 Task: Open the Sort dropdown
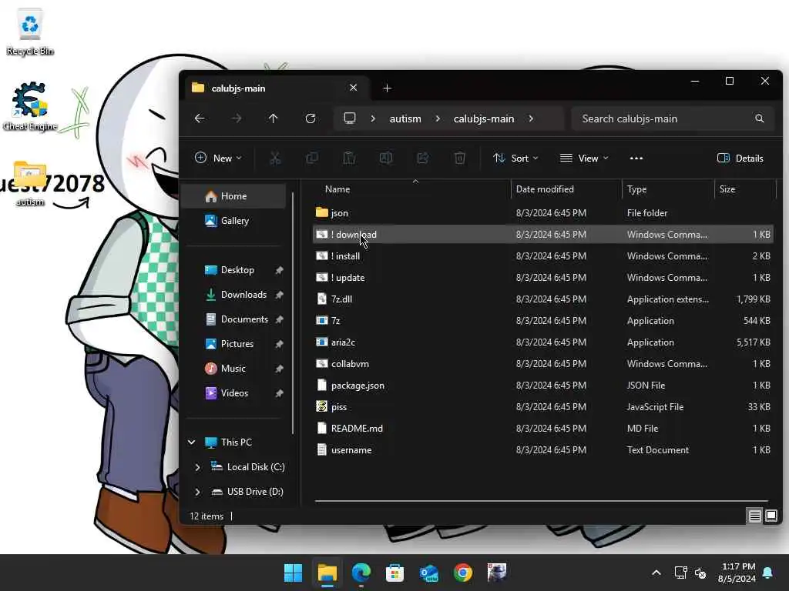click(x=515, y=159)
